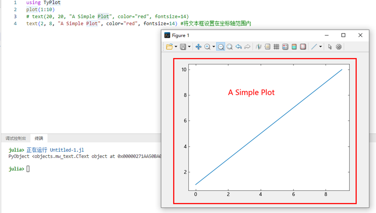Viewport: 376px width, 213px height.
Task: Switch to the 终端 tab
Action: point(39,138)
